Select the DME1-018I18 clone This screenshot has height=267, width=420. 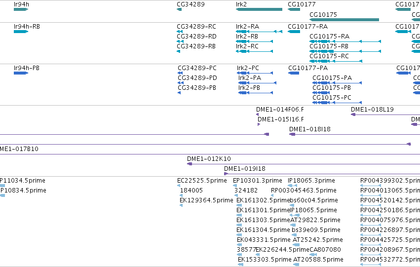click(355, 134)
